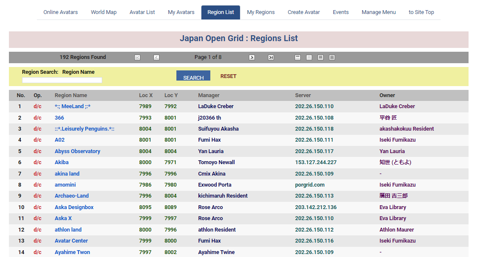The width and height of the screenshot is (480, 257).
Task: Open the Create Avatar tab
Action: coord(304,12)
